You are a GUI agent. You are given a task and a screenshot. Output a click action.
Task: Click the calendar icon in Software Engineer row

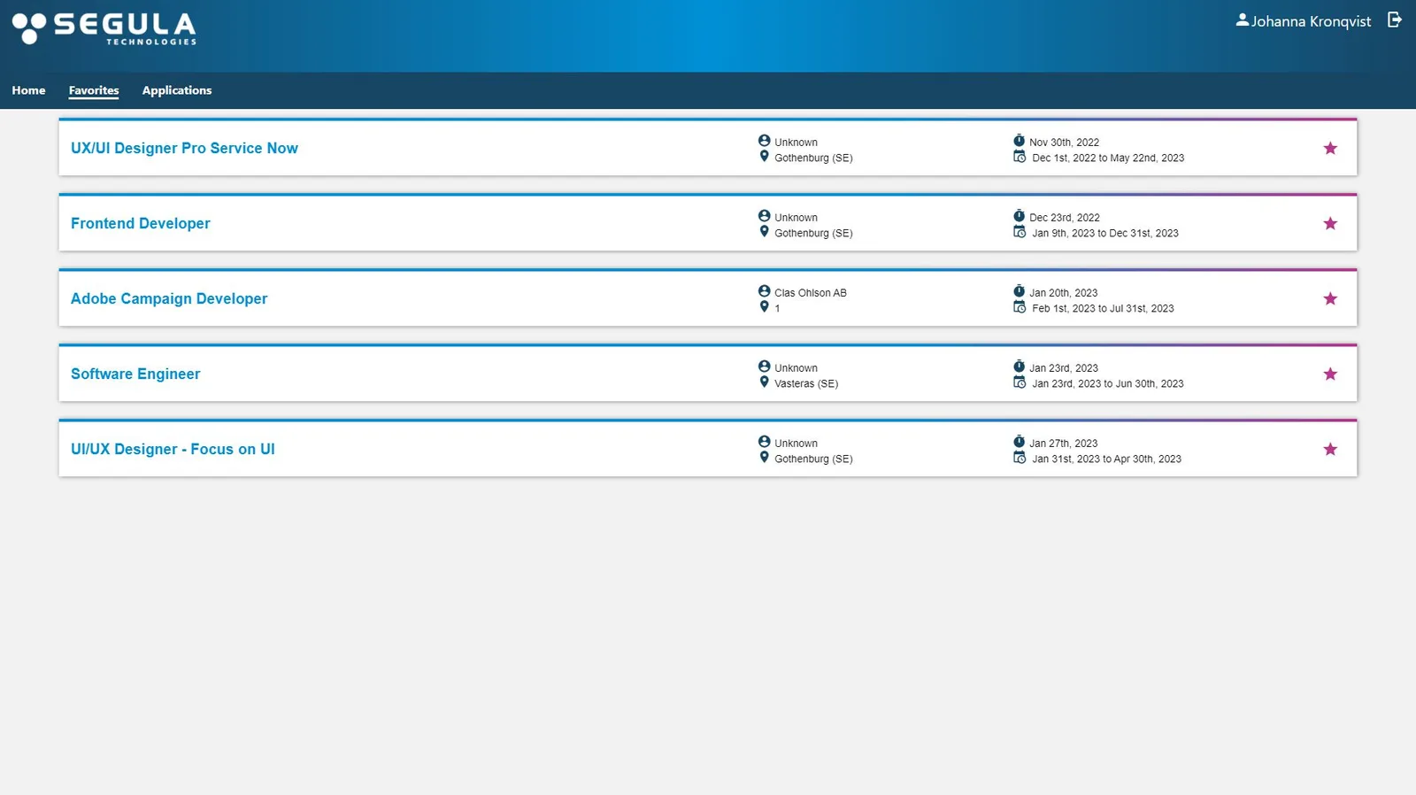(1020, 382)
